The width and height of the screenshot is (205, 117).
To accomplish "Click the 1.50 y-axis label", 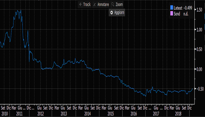I will pyautogui.click(x=200, y=10).
